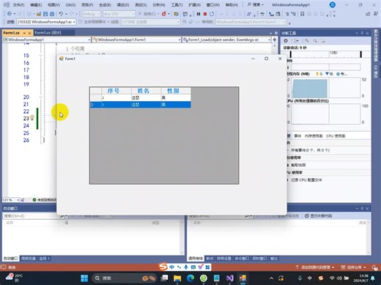Viewport: 381px width, 285px height.
Task: Open Microsoft Edge from the taskbar
Action: point(190,278)
